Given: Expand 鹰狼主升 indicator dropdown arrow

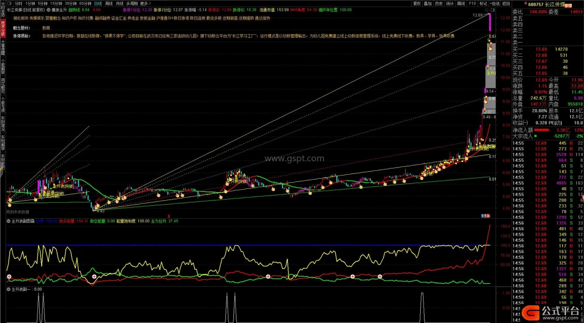Looking at the screenshot, I should pos(49,10).
